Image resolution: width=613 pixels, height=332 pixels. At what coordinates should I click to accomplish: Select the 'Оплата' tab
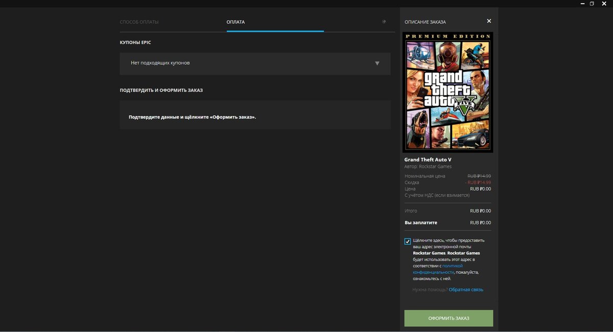pos(235,22)
